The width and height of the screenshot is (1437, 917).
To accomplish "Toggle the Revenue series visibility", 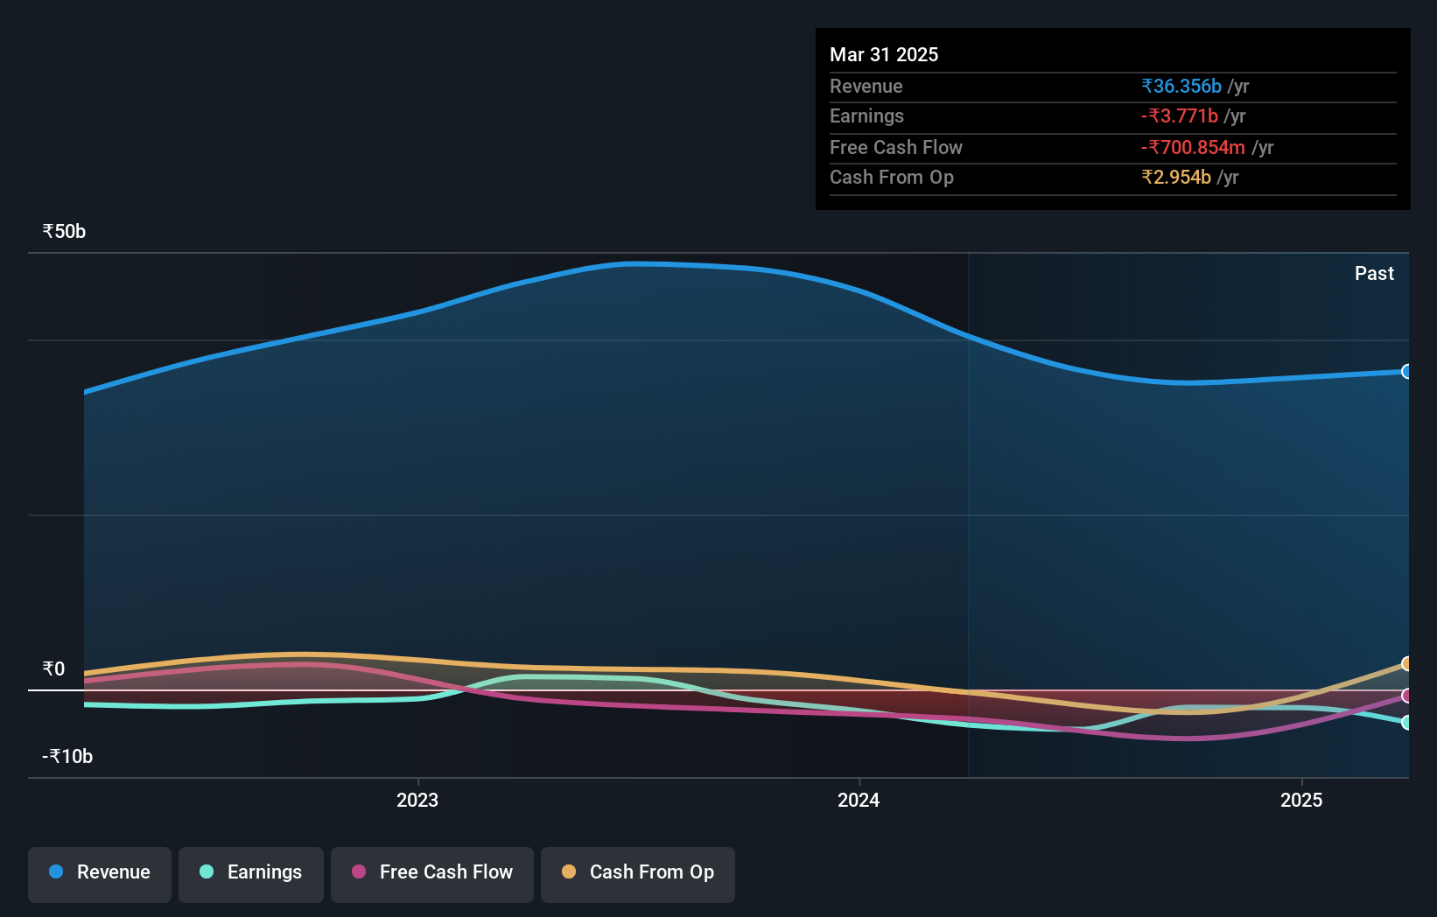I will pos(99,872).
